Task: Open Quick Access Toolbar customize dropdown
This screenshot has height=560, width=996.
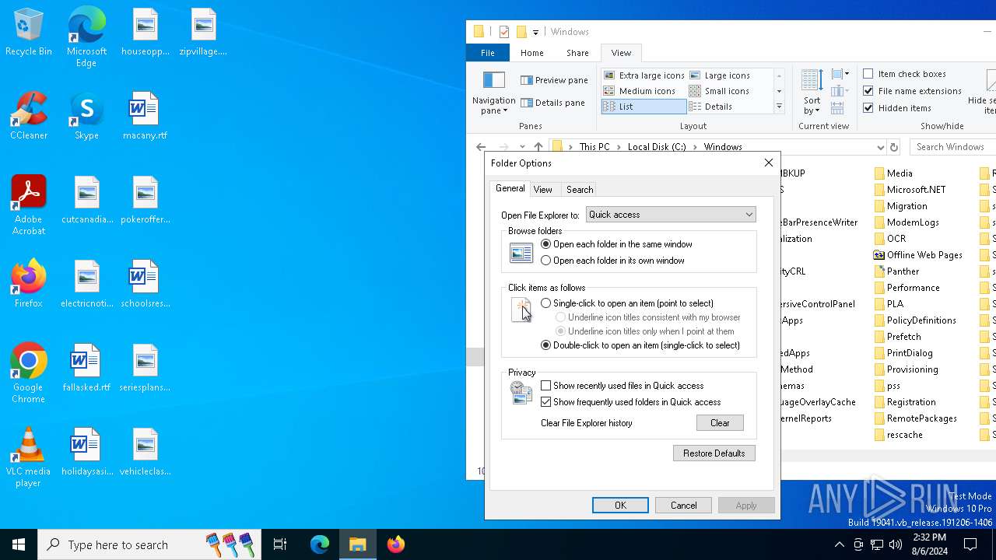Action: (535, 33)
